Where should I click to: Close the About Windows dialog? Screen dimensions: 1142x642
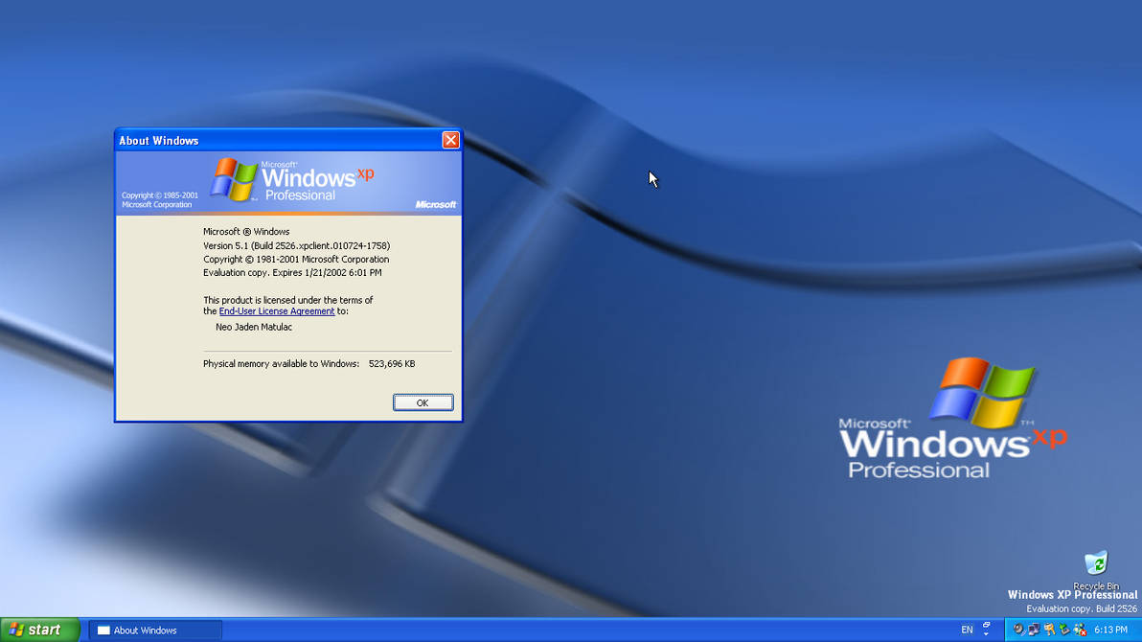point(450,139)
